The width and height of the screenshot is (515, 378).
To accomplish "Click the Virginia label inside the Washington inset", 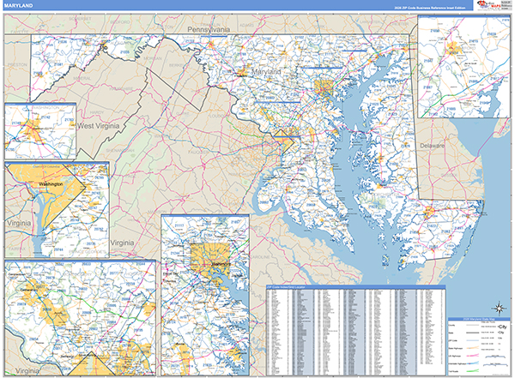I will (x=19, y=224).
